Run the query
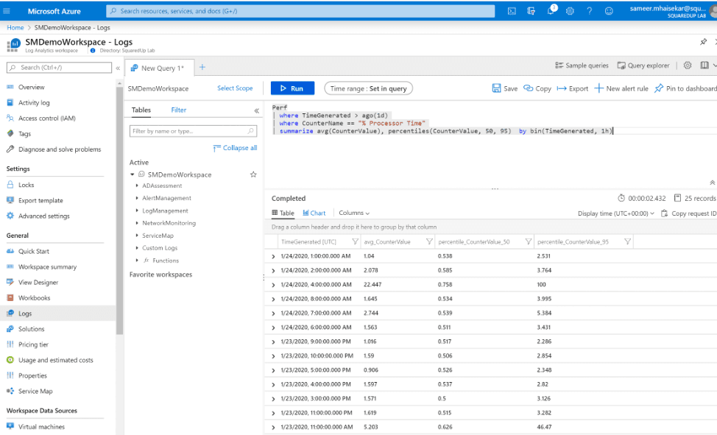This screenshot has width=717, height=435. 293,88
